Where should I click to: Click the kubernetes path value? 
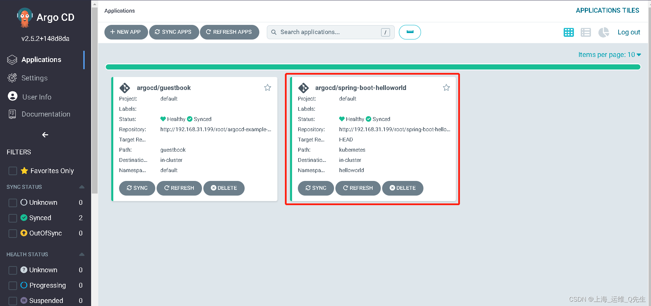coord(352,150)
